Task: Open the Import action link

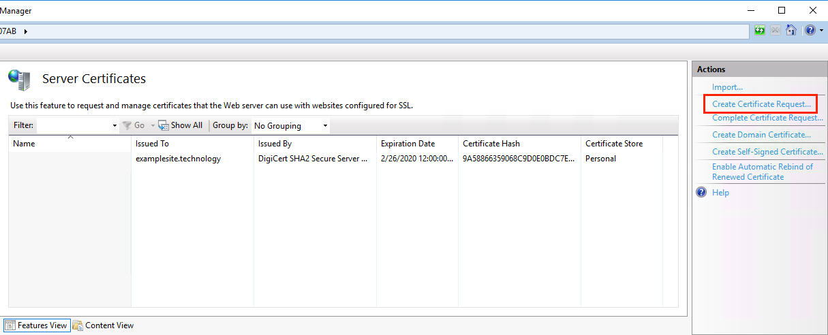Action: (727, 87)
